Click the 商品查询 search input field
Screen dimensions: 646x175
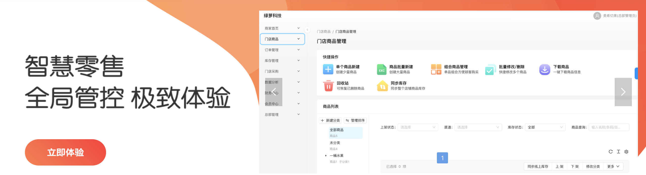coord(609,127)
